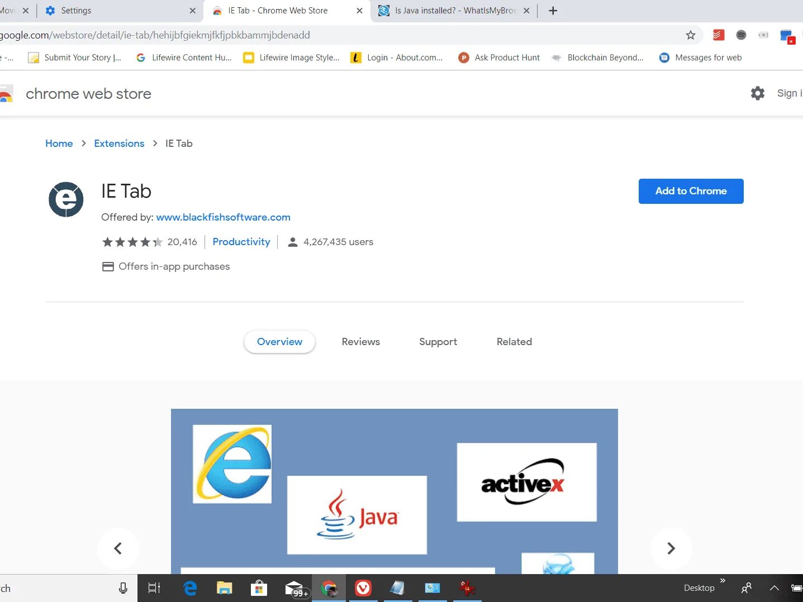Click the Java logo image

pos(357,515)
